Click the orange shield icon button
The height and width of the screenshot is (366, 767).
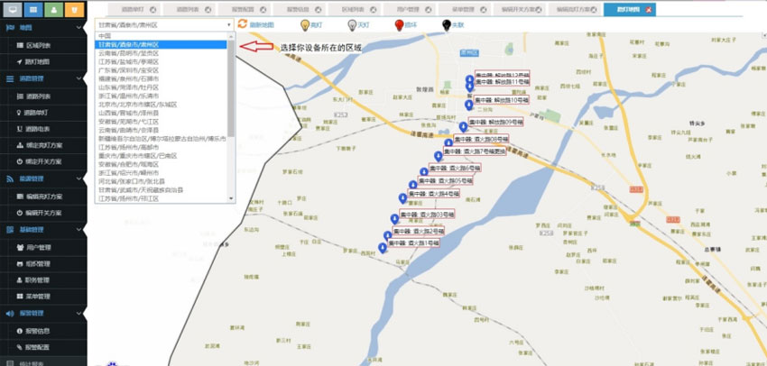click(x=75, y=10)
